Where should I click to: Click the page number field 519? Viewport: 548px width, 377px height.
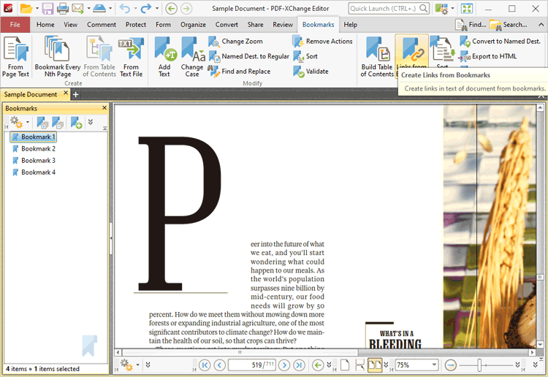(251, 365)
